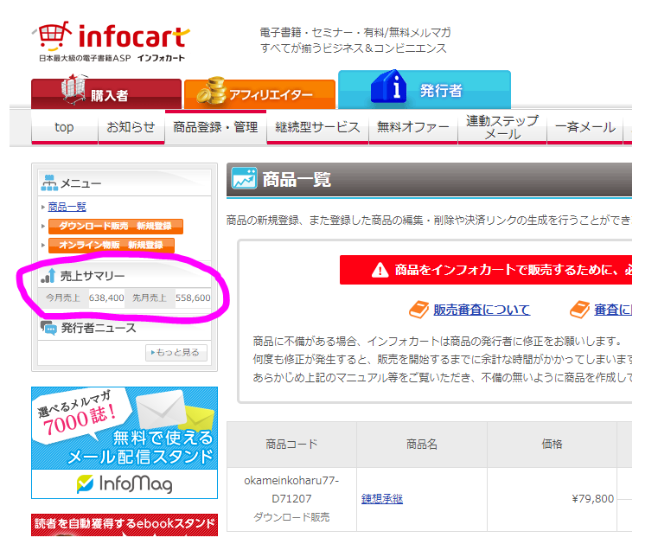
Task: Click the infocart shopping cart logo
Action: point(54,38)
